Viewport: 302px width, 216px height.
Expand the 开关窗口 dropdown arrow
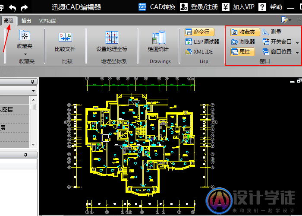point(297,43)
